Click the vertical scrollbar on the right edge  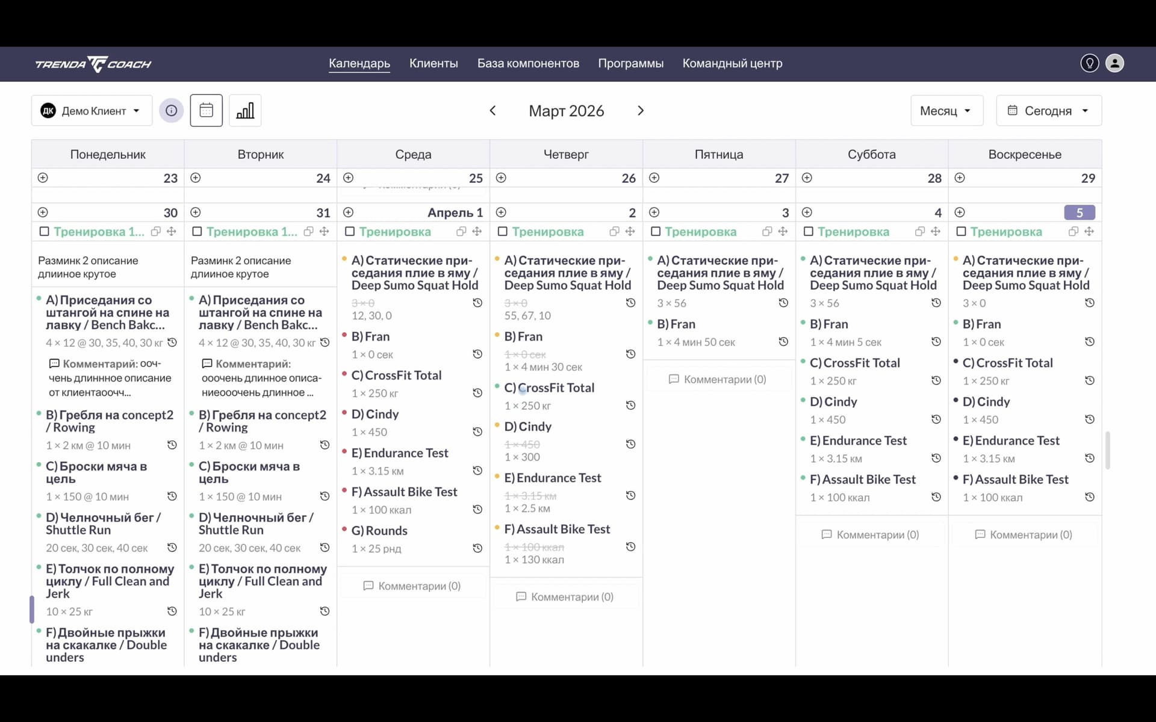[x=1107, y=450]
